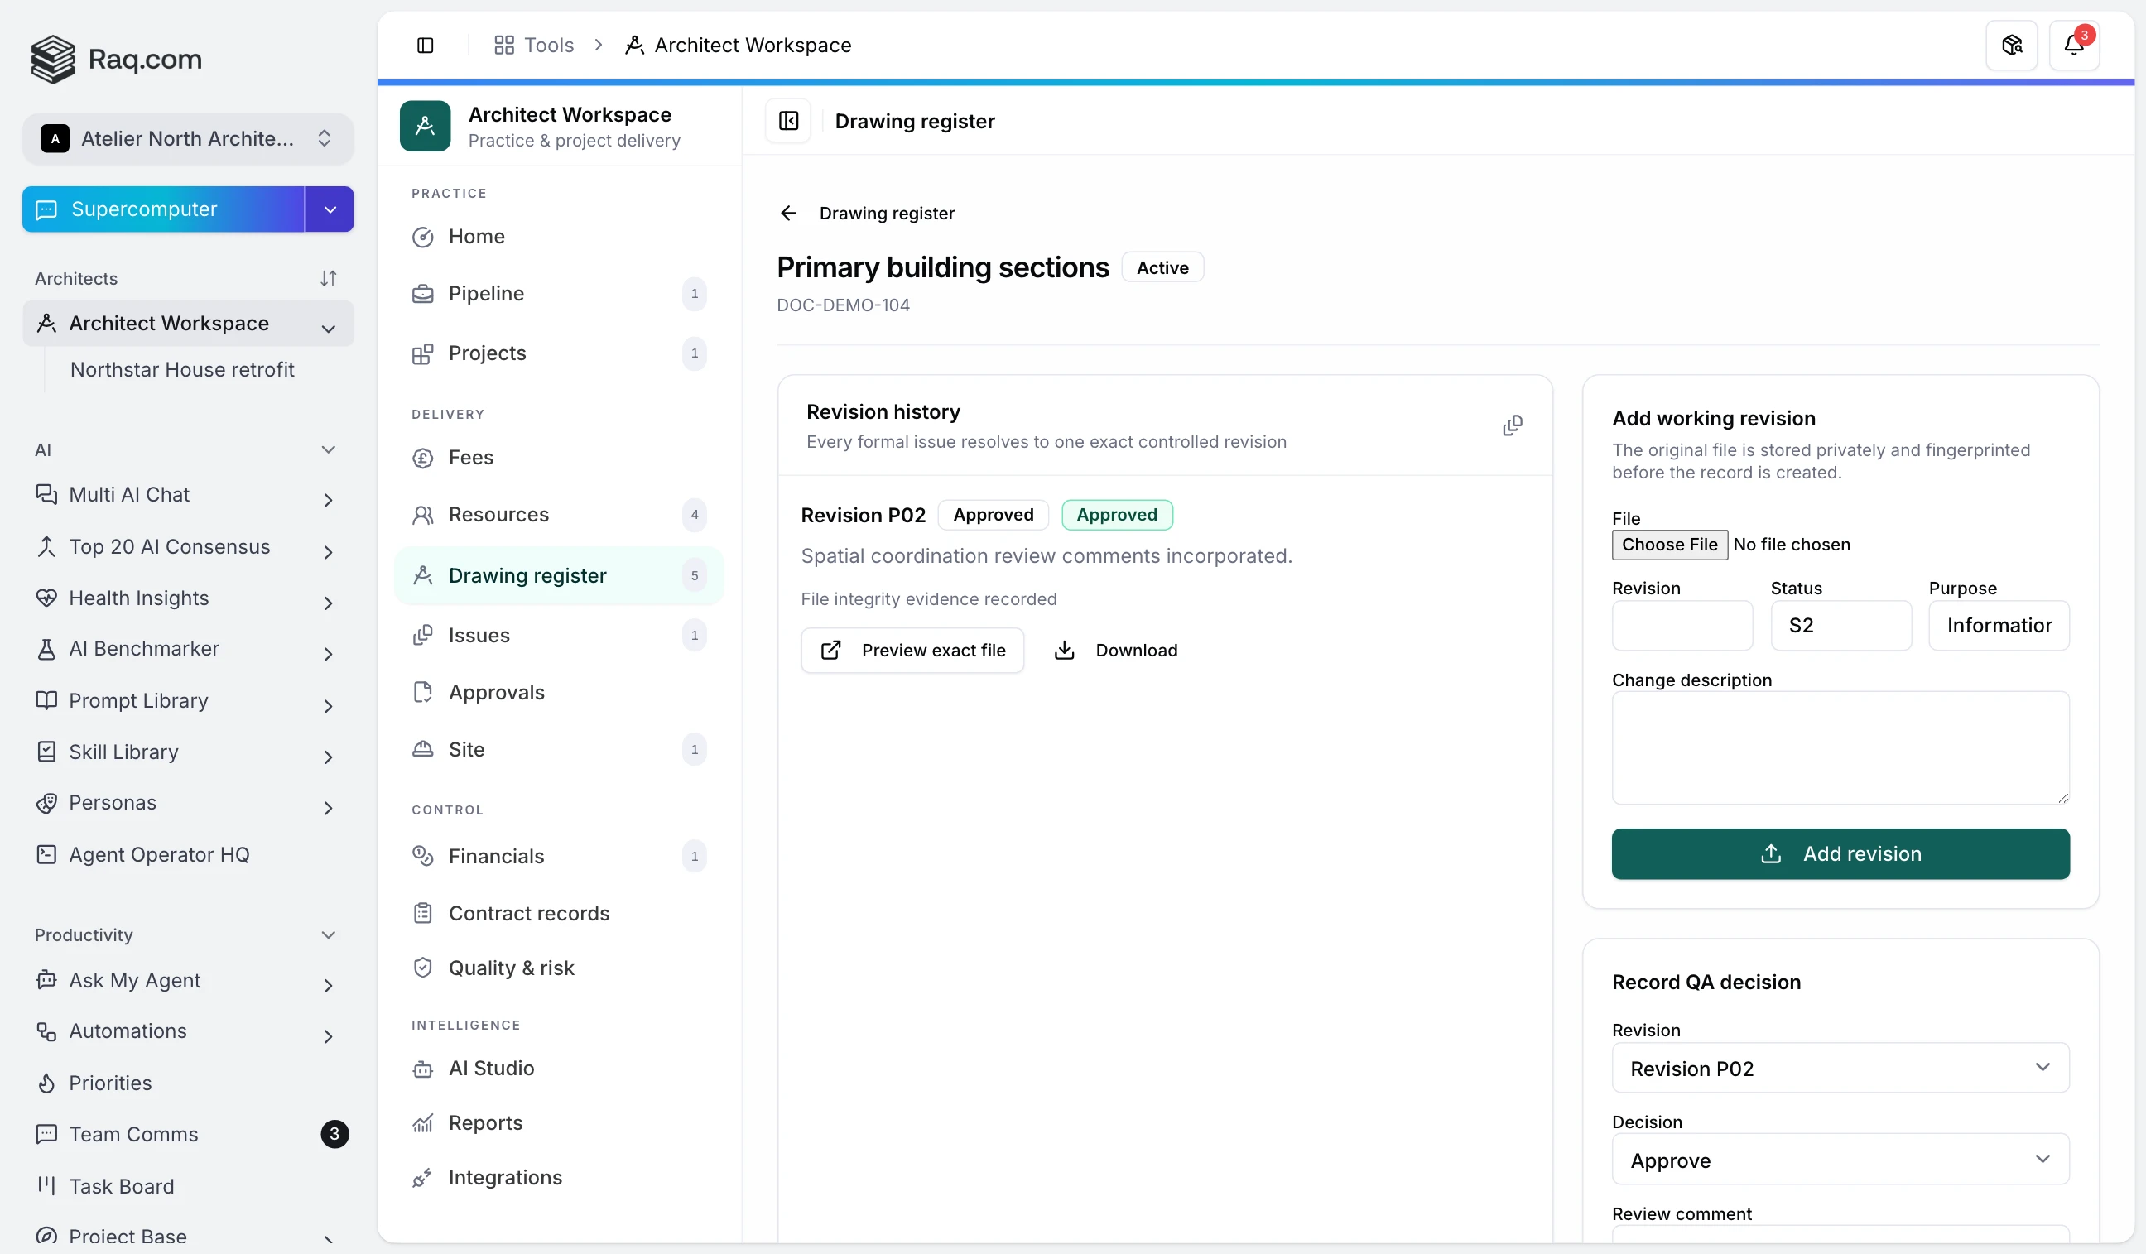The width and height of the screenshot is (2146, 1254).
Task: Click the Tools breadcrumb link
Action: coord(534,46)
